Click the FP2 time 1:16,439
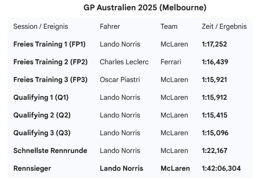 click(x=215, y=62)
